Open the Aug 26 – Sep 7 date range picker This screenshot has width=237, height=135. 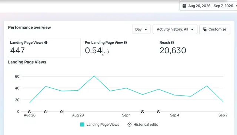[x=208, y=6]
